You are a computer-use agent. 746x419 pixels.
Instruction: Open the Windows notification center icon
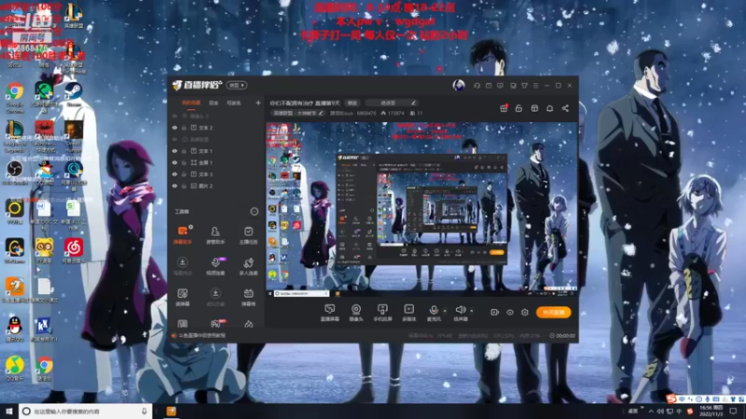click(733, 411)
